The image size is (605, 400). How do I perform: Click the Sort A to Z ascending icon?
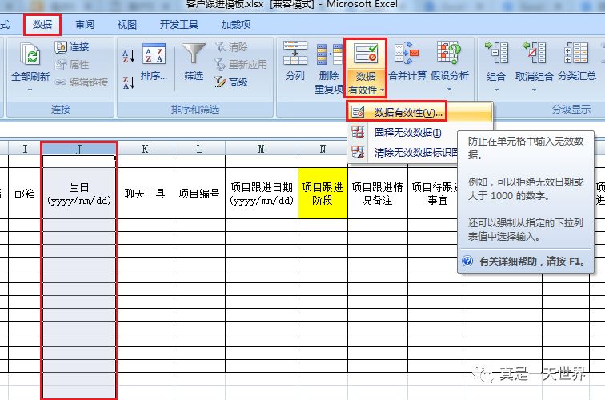click(128, 56)
